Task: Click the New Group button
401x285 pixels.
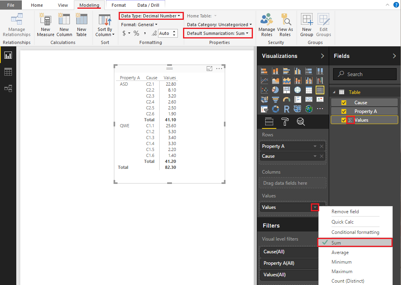Action: tap(307, 25)
